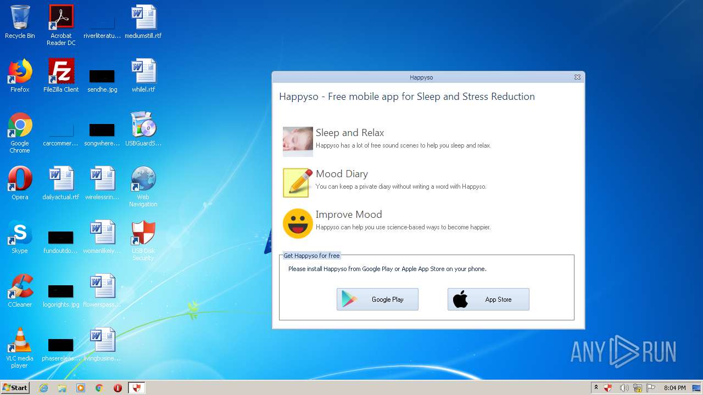Click Show Desktop button in taskbar corner
703x395 pixels.
697,388
